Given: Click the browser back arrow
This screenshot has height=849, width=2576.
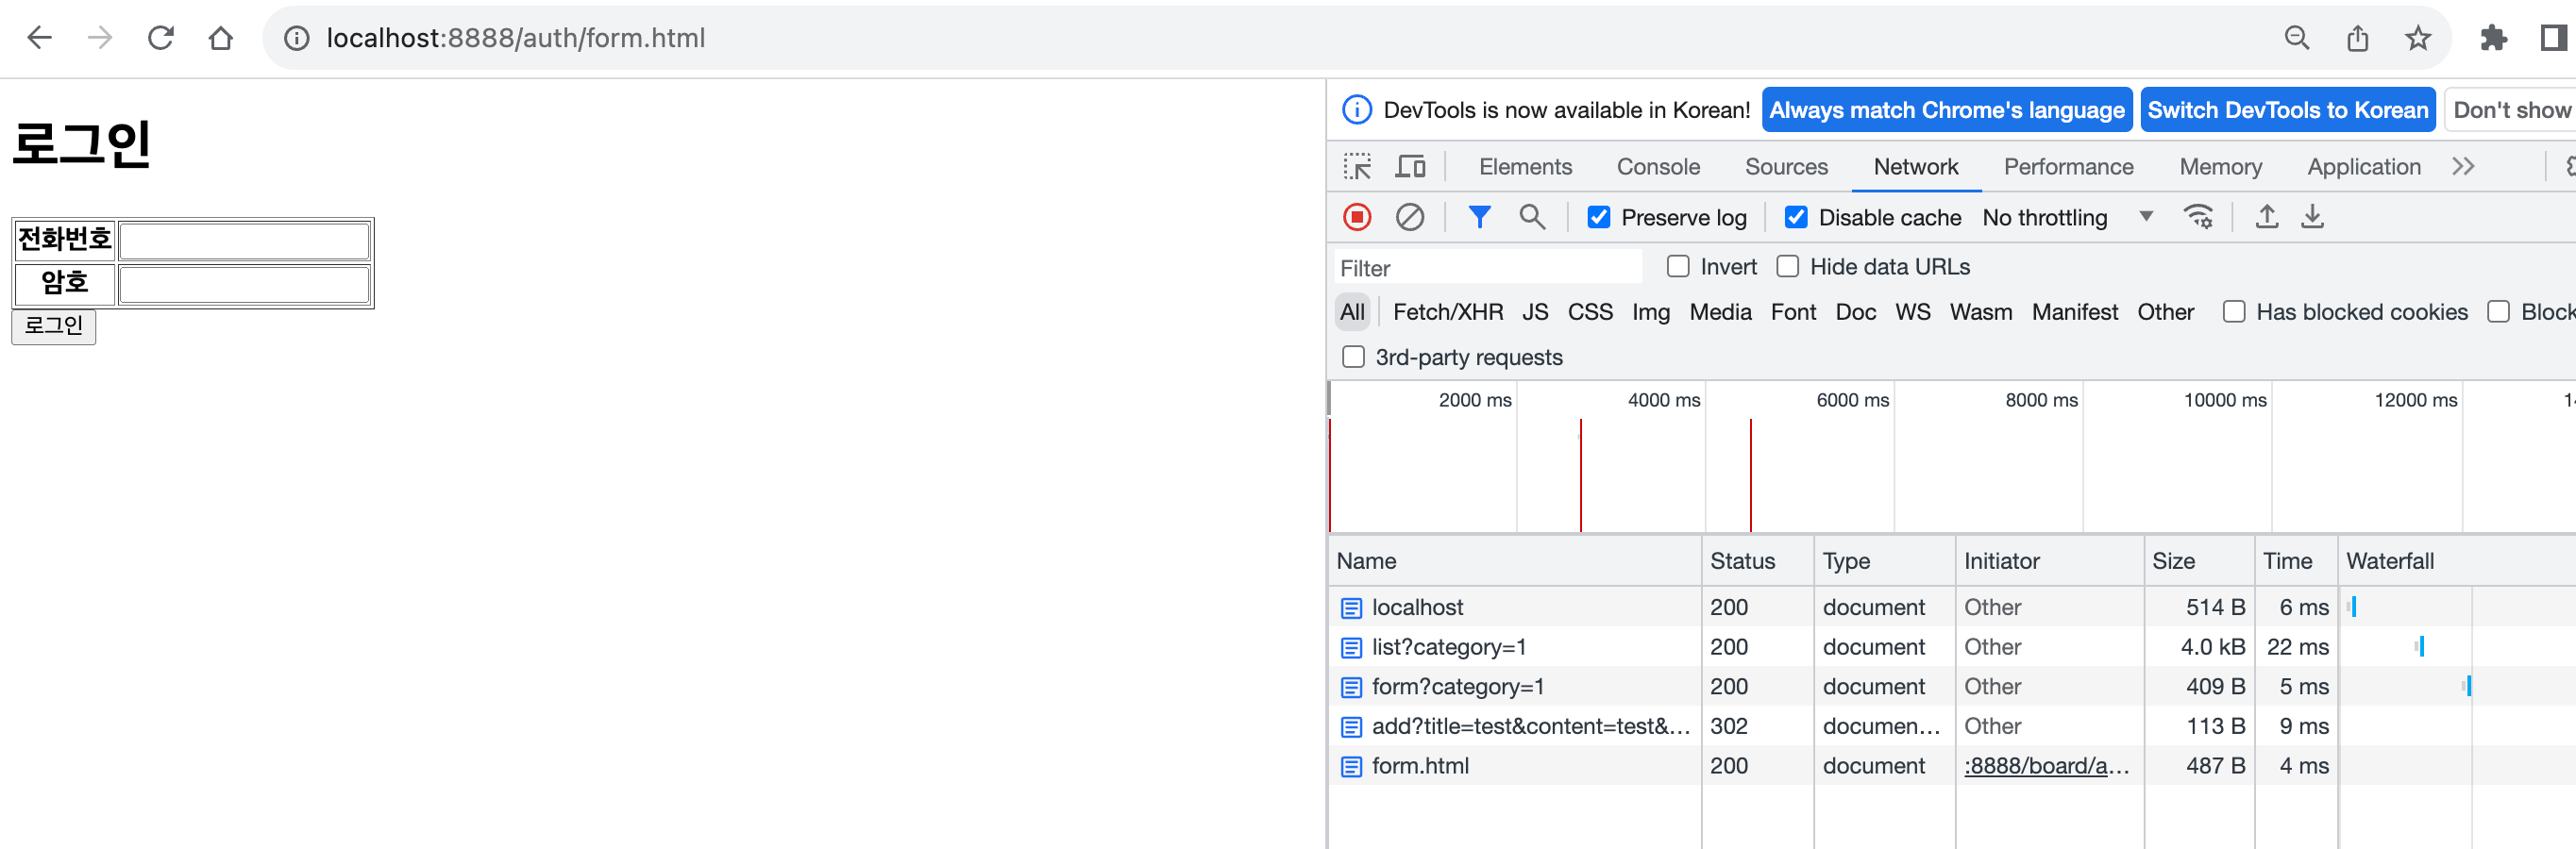Looking at the screenshot, I should [39, 38].
